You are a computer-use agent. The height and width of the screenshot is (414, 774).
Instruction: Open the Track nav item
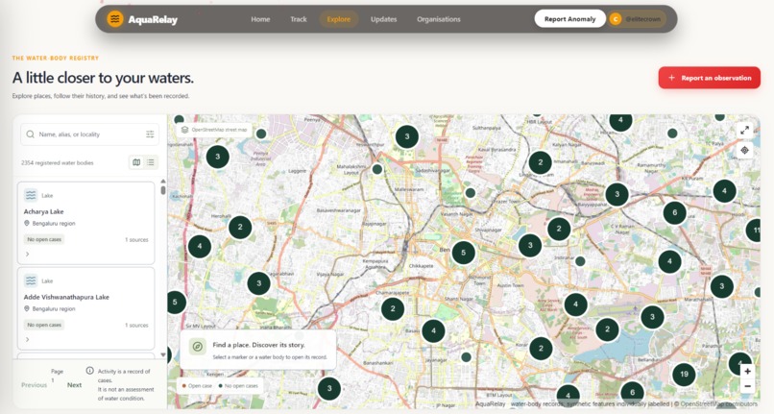click(x=299, y=19)
